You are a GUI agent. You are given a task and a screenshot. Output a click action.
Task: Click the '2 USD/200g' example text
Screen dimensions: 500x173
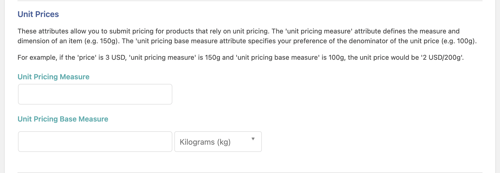(x=442, y=57)
